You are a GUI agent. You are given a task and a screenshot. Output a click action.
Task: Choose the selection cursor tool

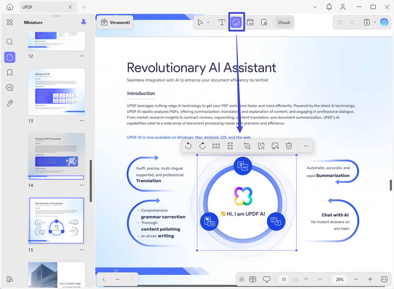point(200,22)
